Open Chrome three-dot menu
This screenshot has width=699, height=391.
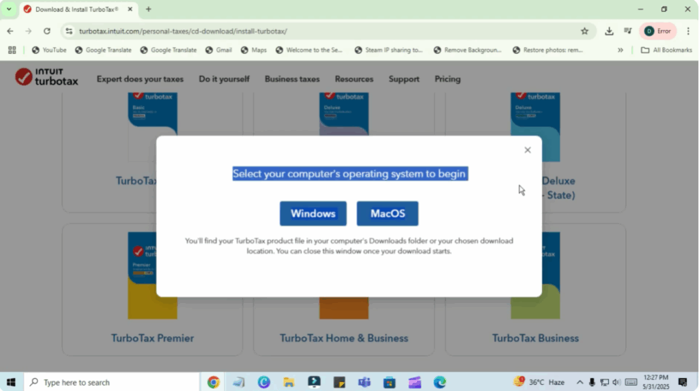(x=687, y=31)
